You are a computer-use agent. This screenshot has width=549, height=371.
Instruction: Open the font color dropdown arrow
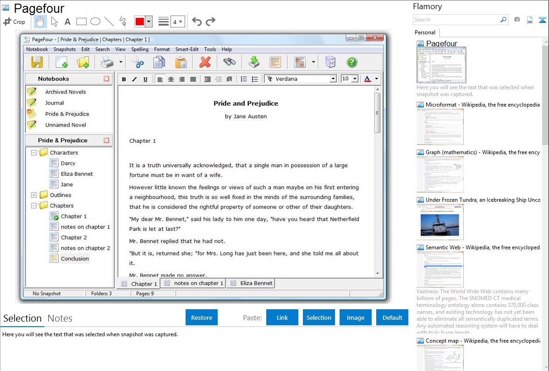pos(376,79)
